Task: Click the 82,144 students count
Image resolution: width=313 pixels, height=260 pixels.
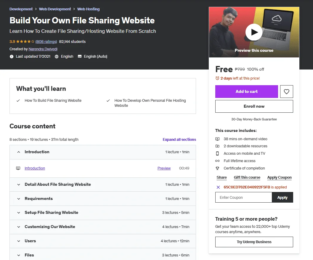Action: (72, 41)
